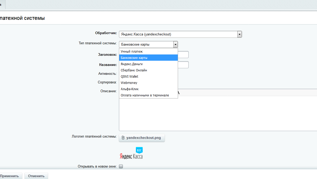Pick QIWI Wallet from the list
This screenshot has width=317, height=179.
(148, 76)
